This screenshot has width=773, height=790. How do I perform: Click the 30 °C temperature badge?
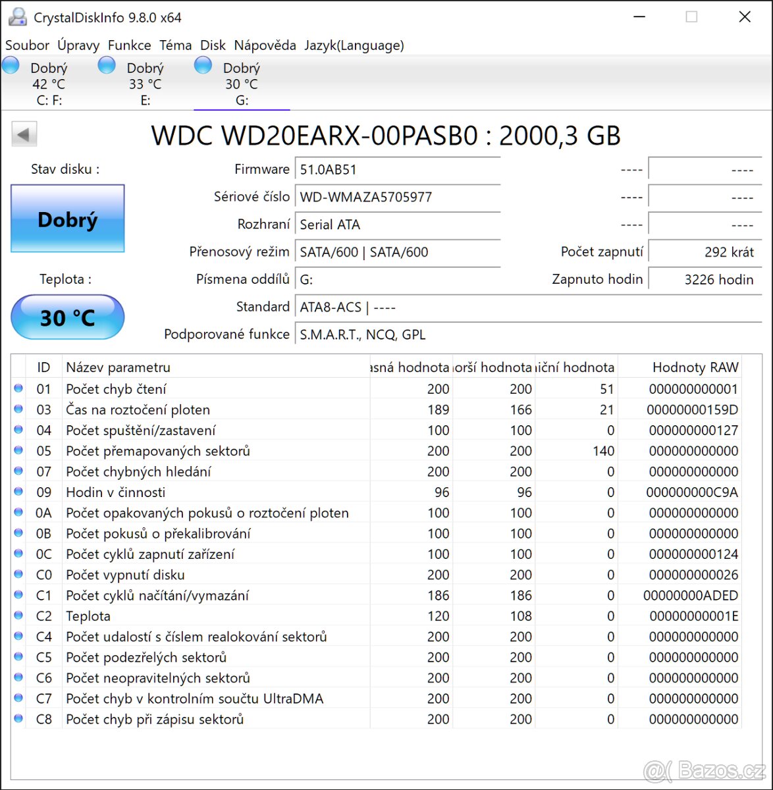(x=67, y=317)
